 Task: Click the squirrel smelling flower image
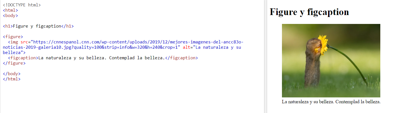(x=331, y=61)
